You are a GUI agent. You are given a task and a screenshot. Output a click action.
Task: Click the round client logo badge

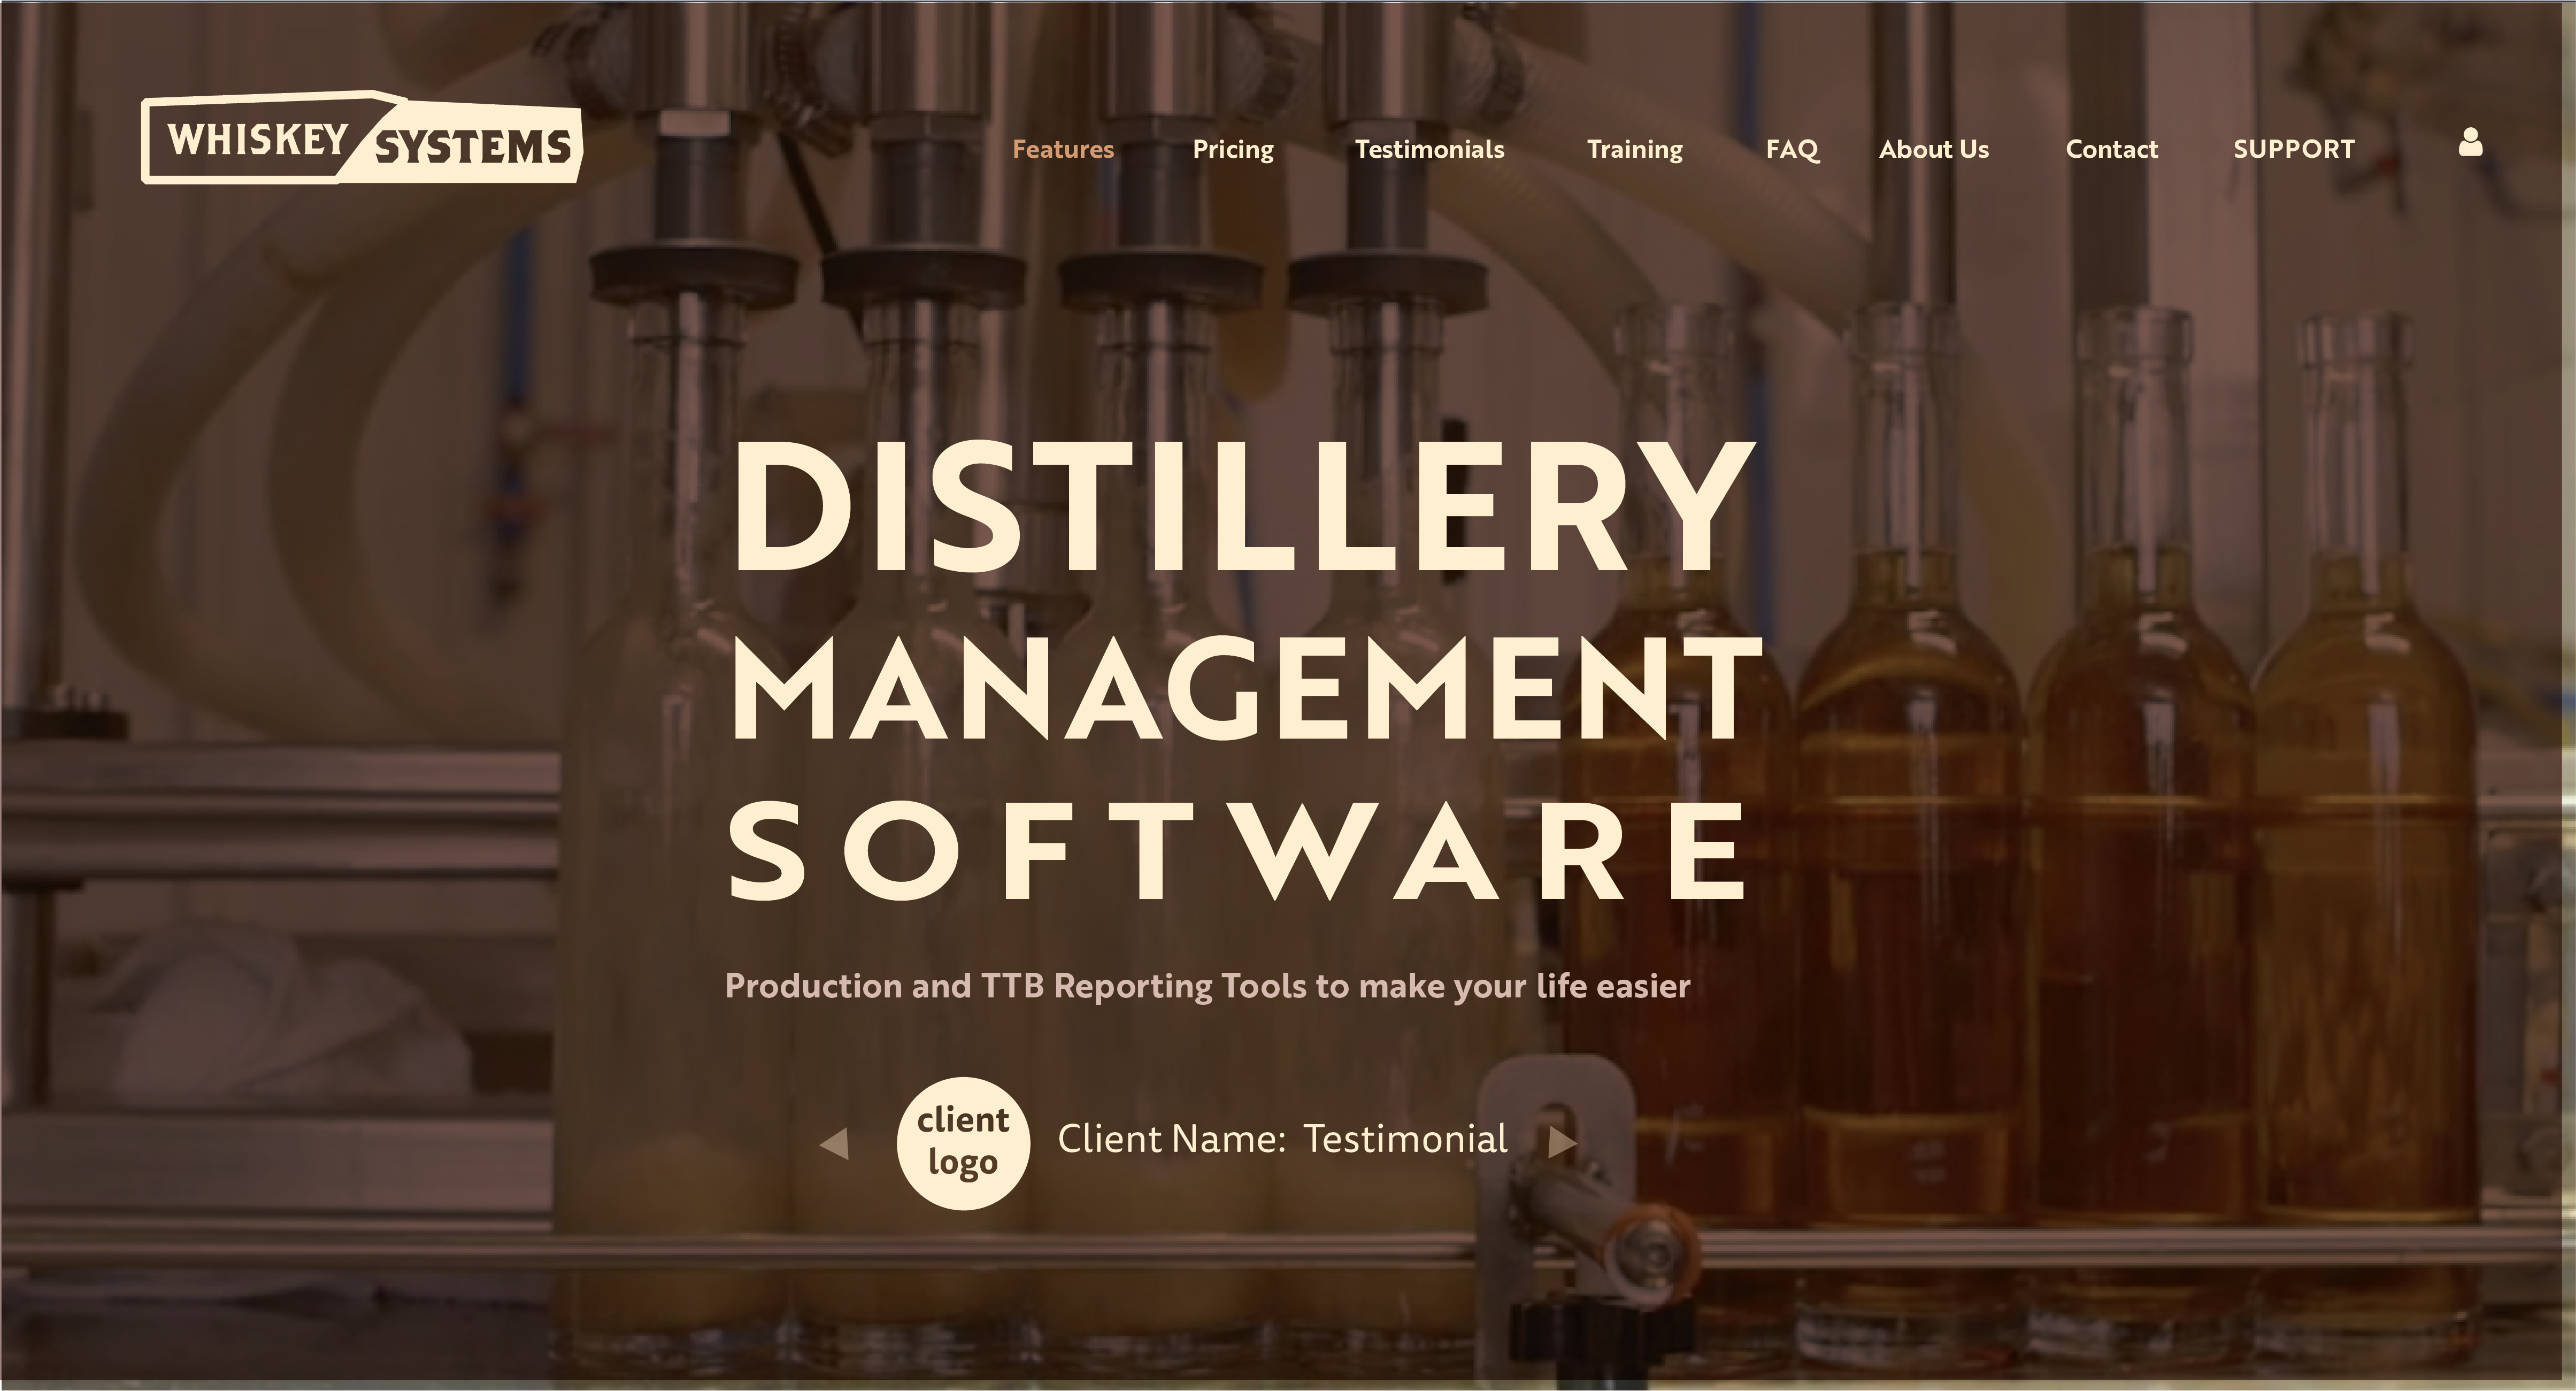click(x=962, y=1143)
